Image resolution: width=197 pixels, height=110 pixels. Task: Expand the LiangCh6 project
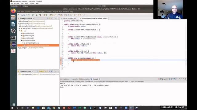coord(18,48)
